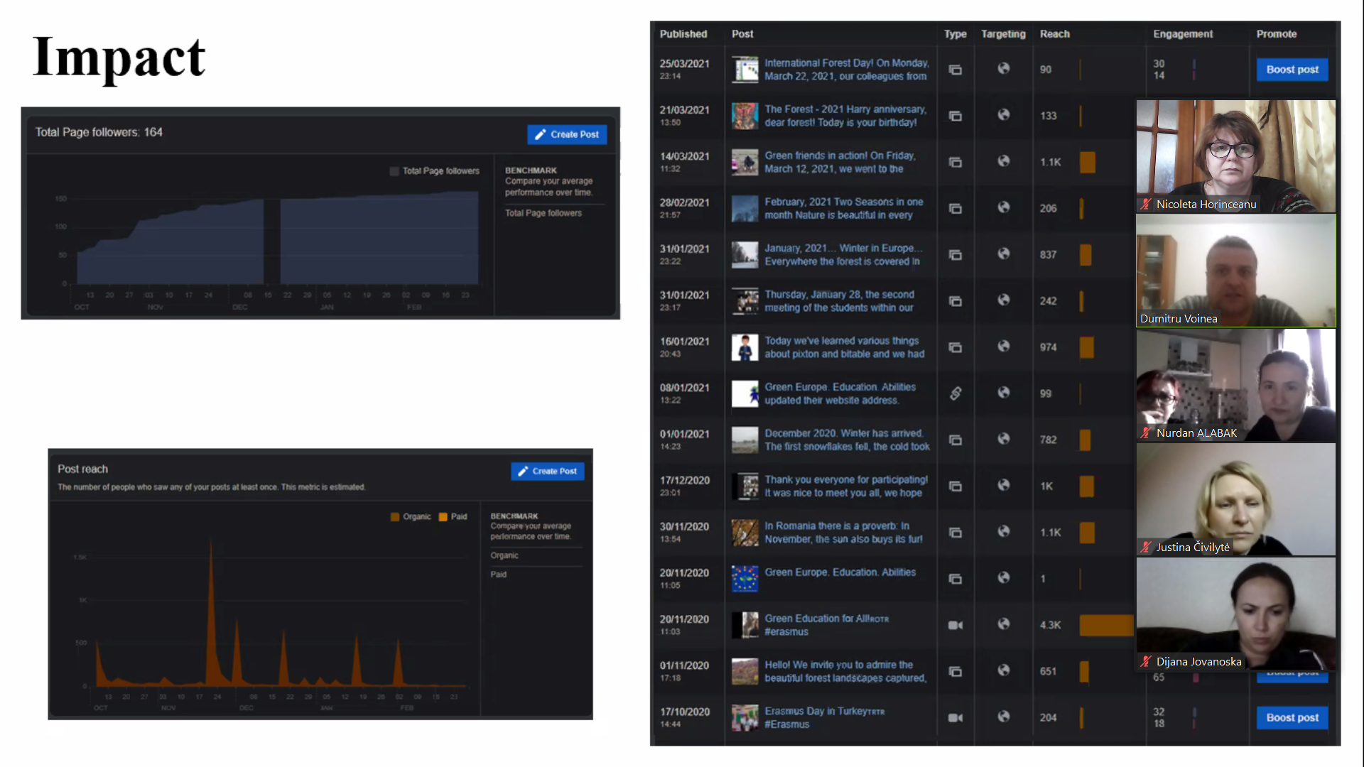
Task: Click the link type icon on 08/01/2021 post
Action: pos(956,393)
